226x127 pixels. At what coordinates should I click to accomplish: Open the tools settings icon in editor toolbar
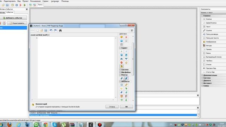click(x=132, y=30)
